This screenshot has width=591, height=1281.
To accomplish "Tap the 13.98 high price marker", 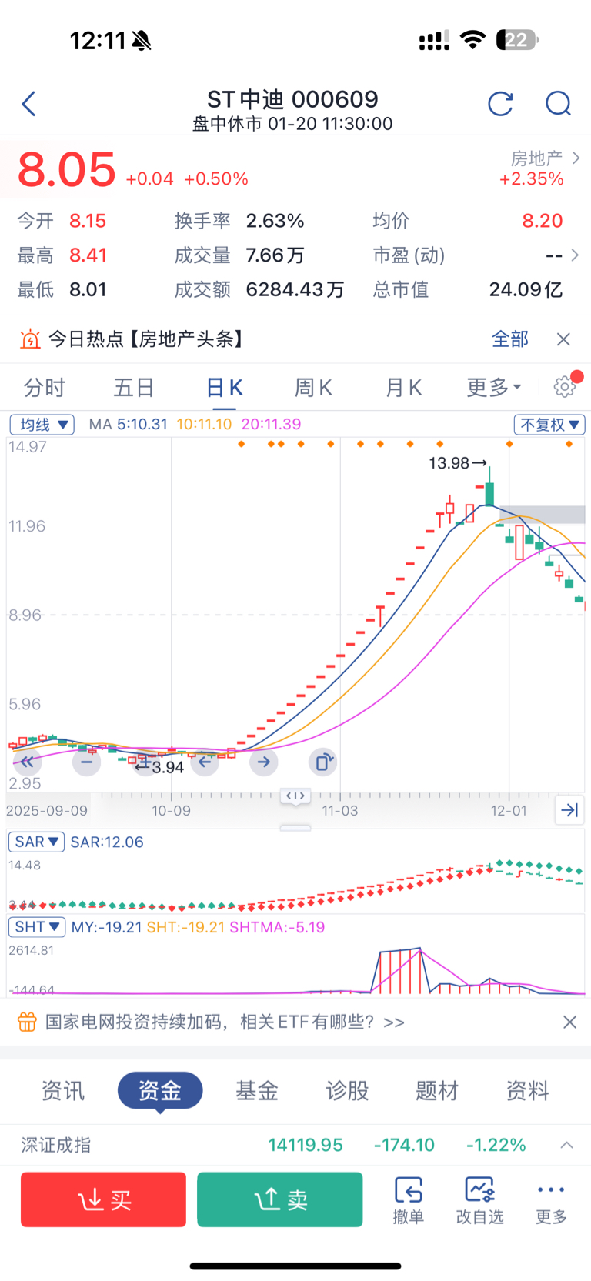I will click(x=449, y=463).
